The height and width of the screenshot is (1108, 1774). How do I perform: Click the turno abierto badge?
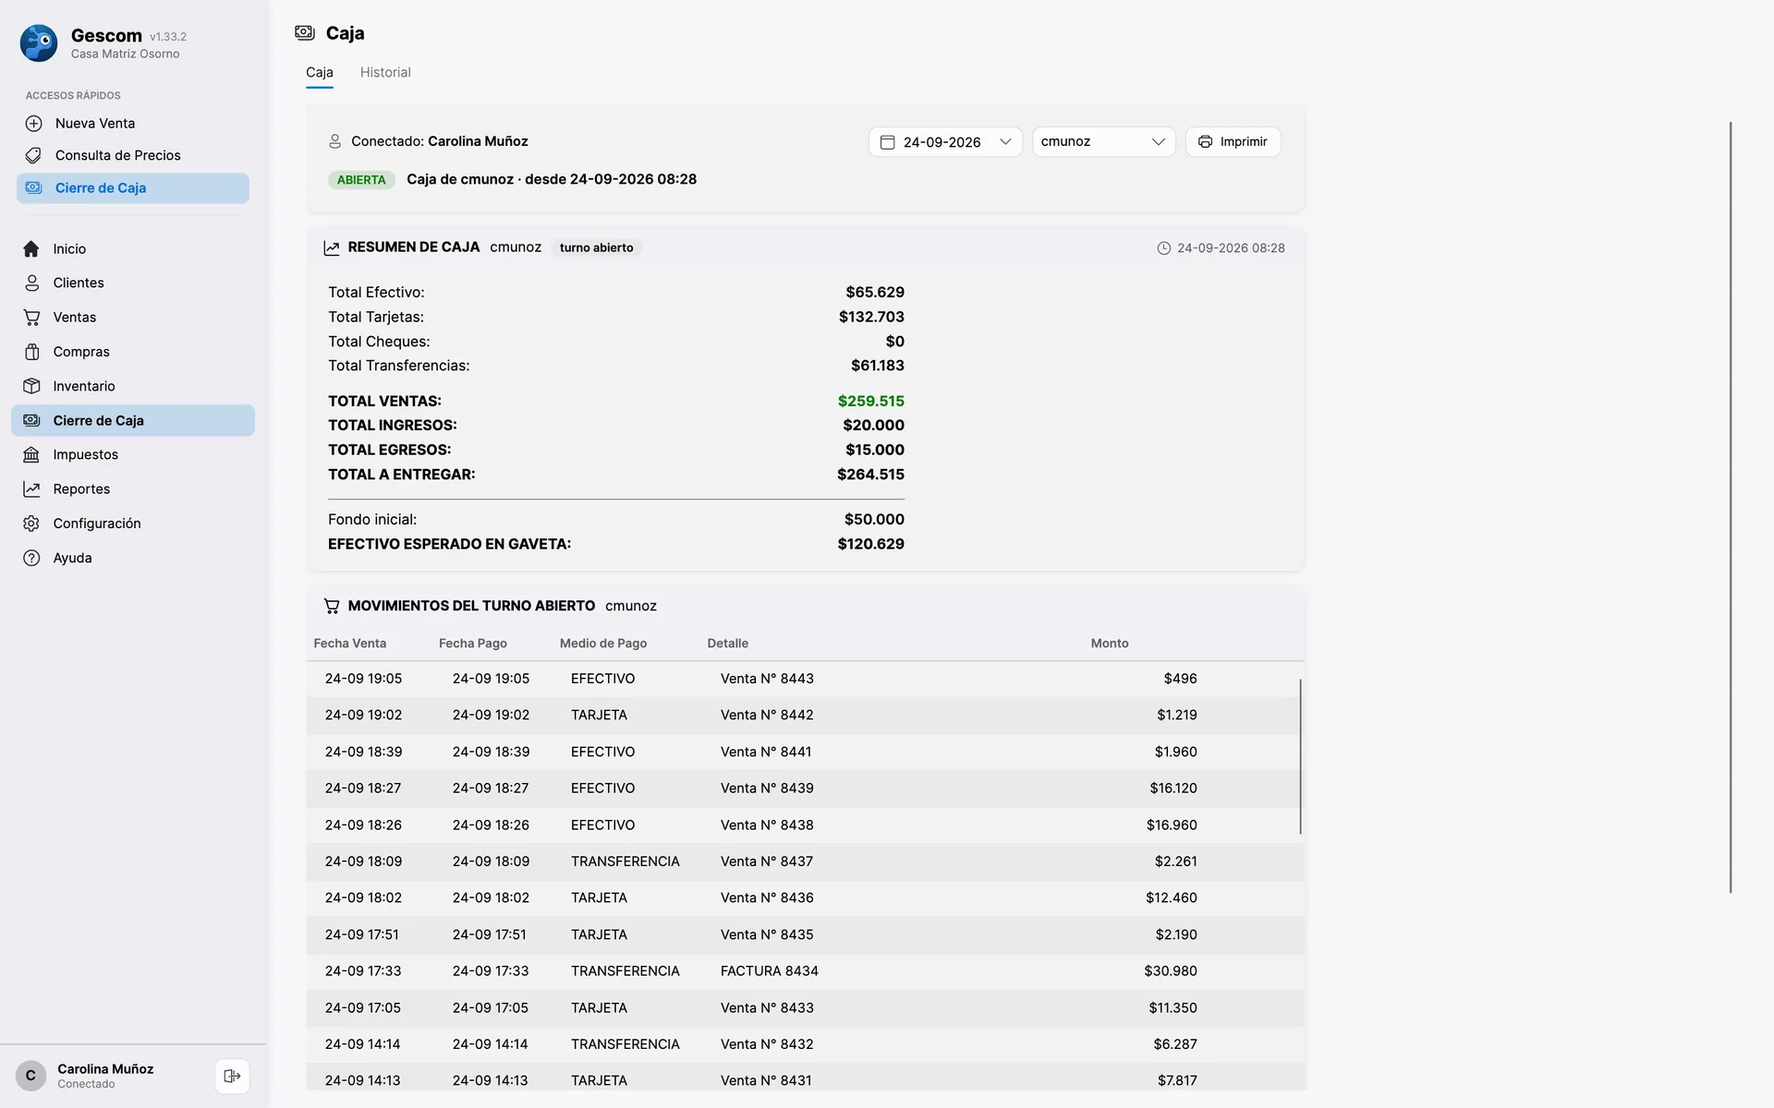pyautogui.click(x=596, y=247)
